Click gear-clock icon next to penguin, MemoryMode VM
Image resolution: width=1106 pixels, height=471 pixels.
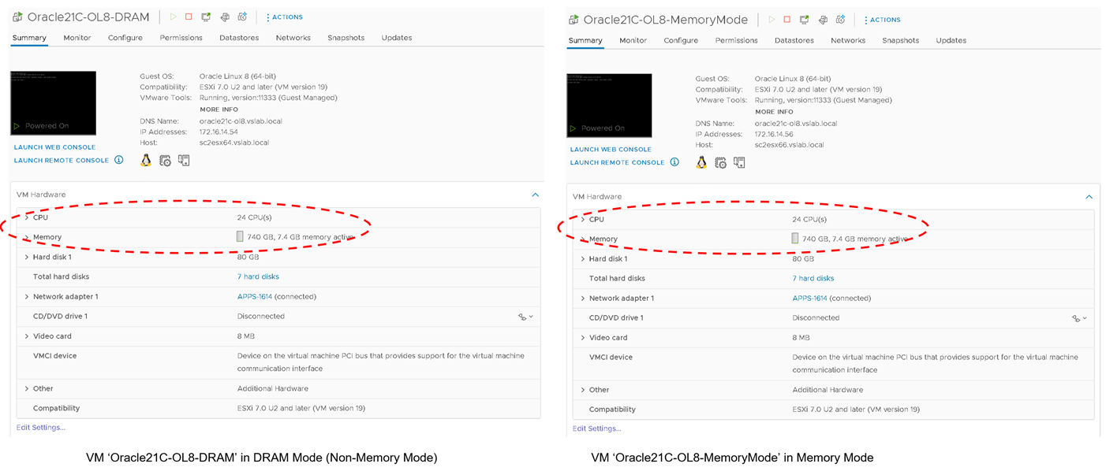click(x=720, y=163)
